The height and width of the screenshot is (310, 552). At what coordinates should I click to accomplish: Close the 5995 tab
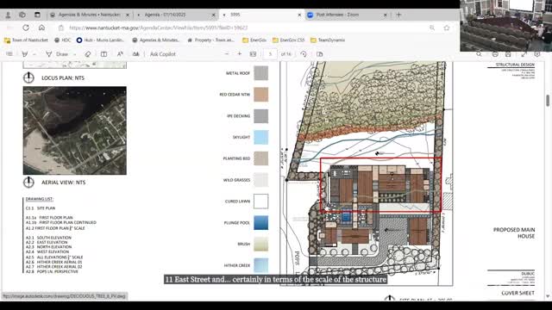click(299, 15)
